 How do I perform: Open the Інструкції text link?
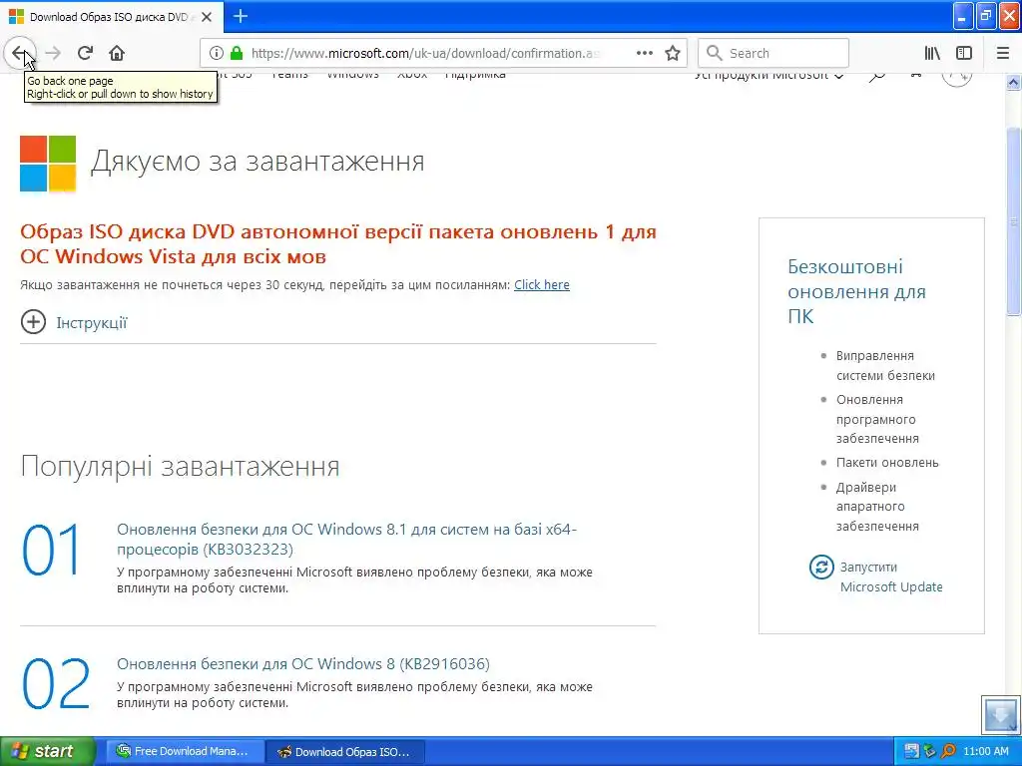pos(91,323)
